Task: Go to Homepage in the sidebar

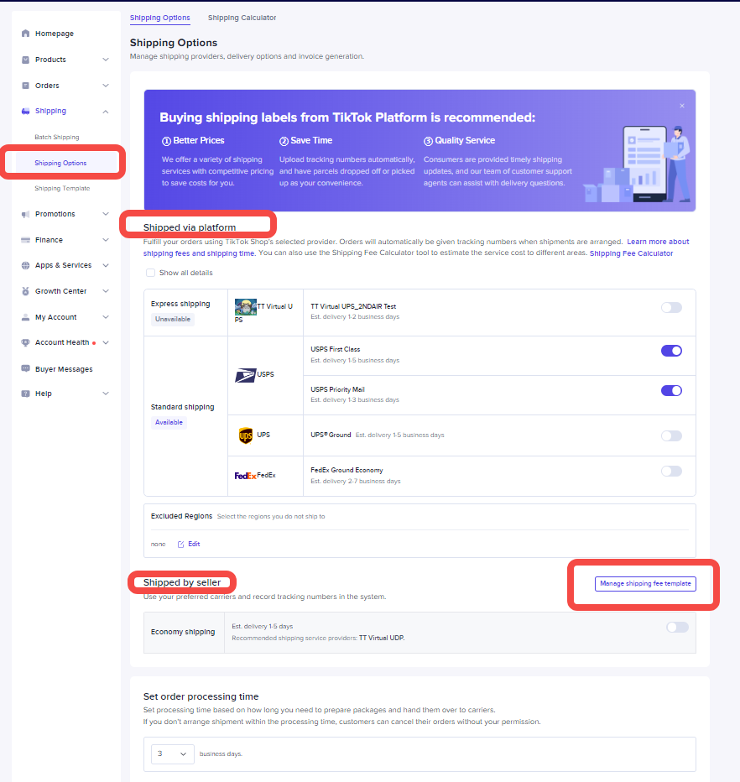Action: pyautogui.click(x=55, y=34)
